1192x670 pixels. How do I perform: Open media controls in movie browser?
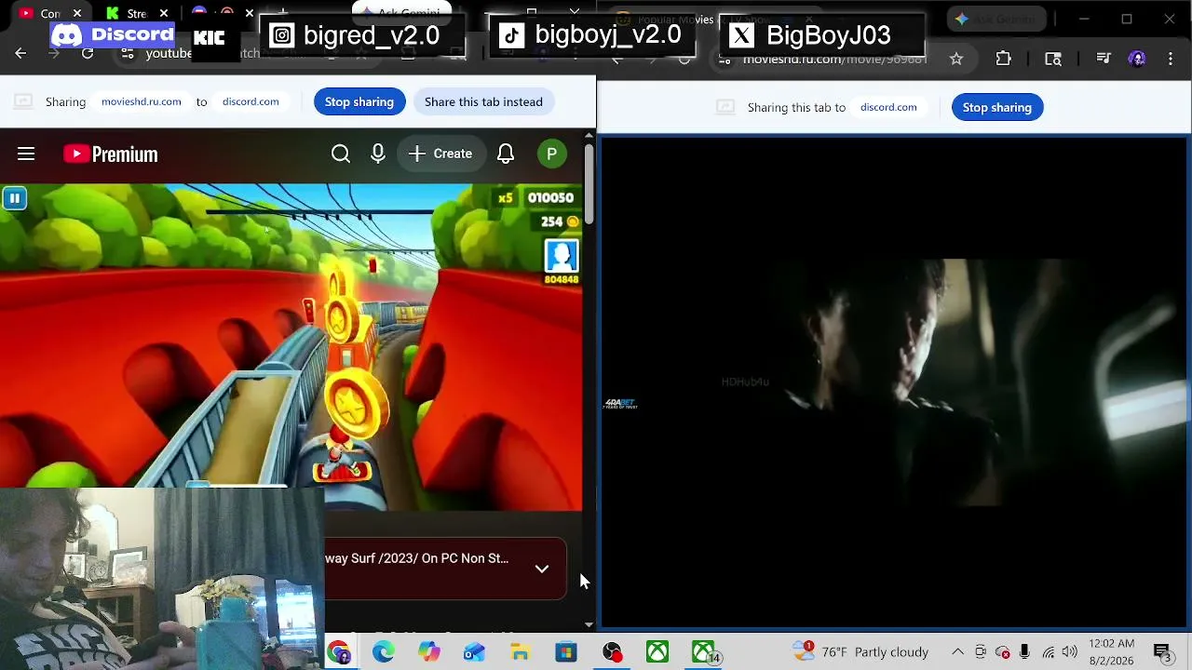tap(1104, 59)
